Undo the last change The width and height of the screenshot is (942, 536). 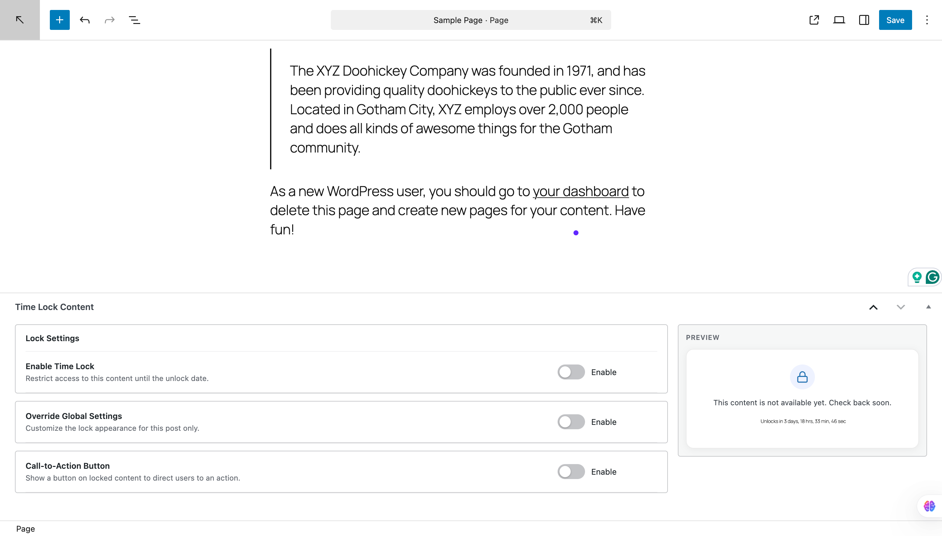tap(84, 20)
